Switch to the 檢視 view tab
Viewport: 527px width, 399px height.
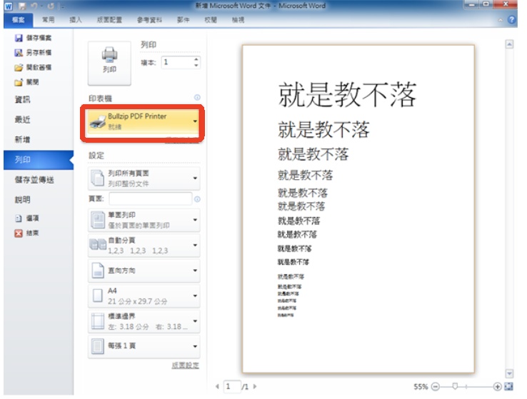[x=238, y=20]
